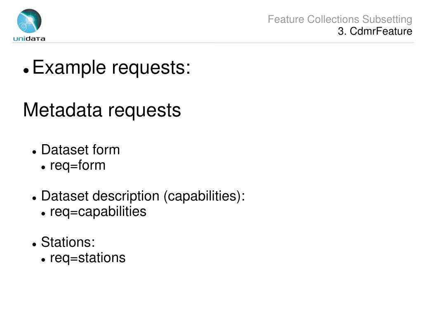
Task: Click the bullet before Example requests
Action: click(x=26, y=71)
